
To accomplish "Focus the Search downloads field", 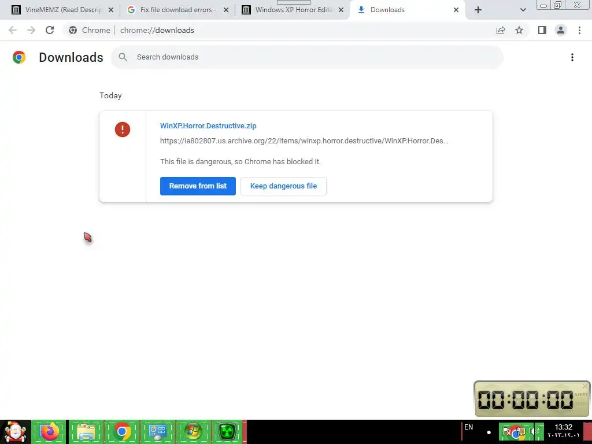I will pyautogui.click(x=308, y=57).
